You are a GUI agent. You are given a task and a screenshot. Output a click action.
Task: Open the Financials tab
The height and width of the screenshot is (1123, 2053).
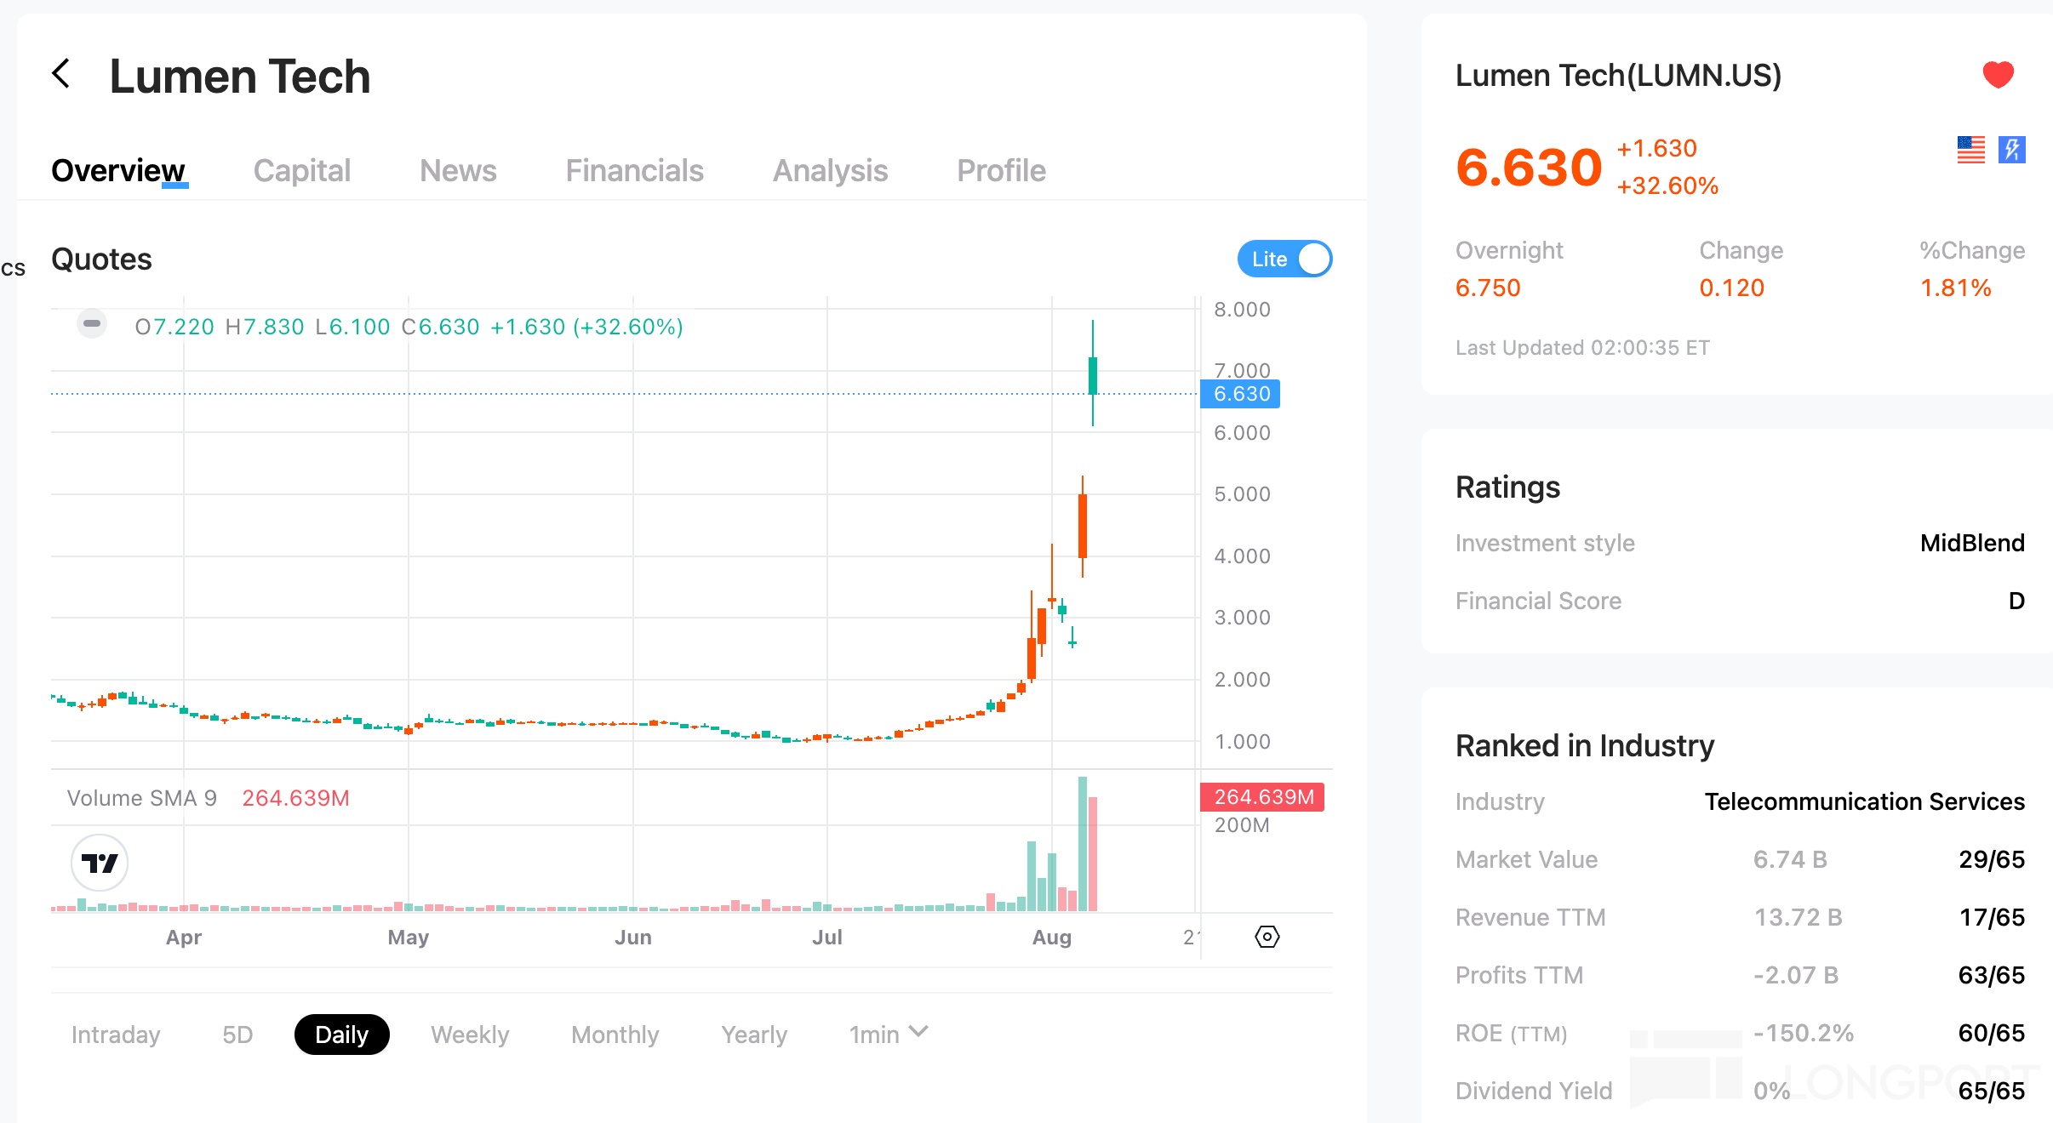(x=635, y=170)
